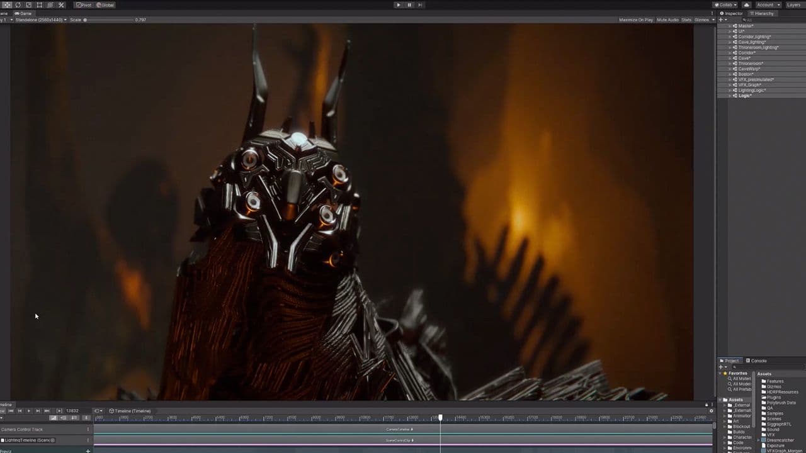The image size is (806, 453).
Task: Play the timeline preview
Action: click(28, 411)
